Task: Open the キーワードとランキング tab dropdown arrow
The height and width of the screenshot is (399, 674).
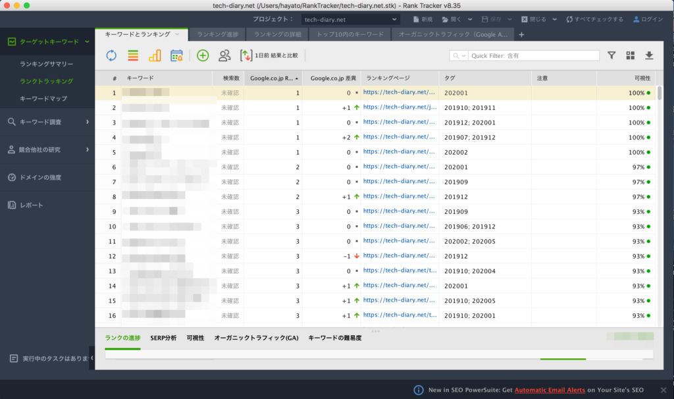Action: 177,34
